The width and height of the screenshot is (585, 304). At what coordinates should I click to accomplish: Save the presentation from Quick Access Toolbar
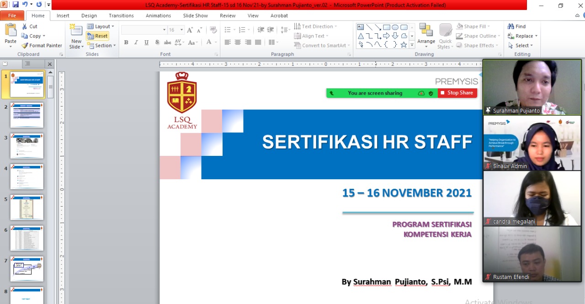tap(16, 5)
